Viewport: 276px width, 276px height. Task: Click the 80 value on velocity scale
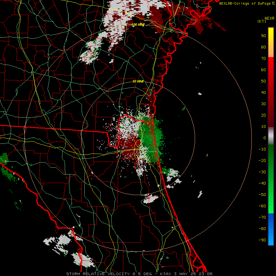[263, 47]
